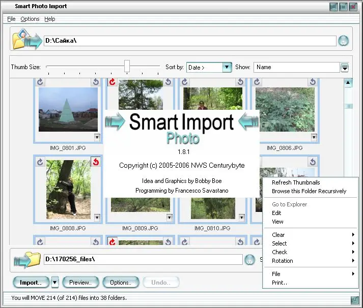Open the Show Name options dropdown
Image resolution: width=363 pixels, height=308 pixels.
tap(345, 68)
